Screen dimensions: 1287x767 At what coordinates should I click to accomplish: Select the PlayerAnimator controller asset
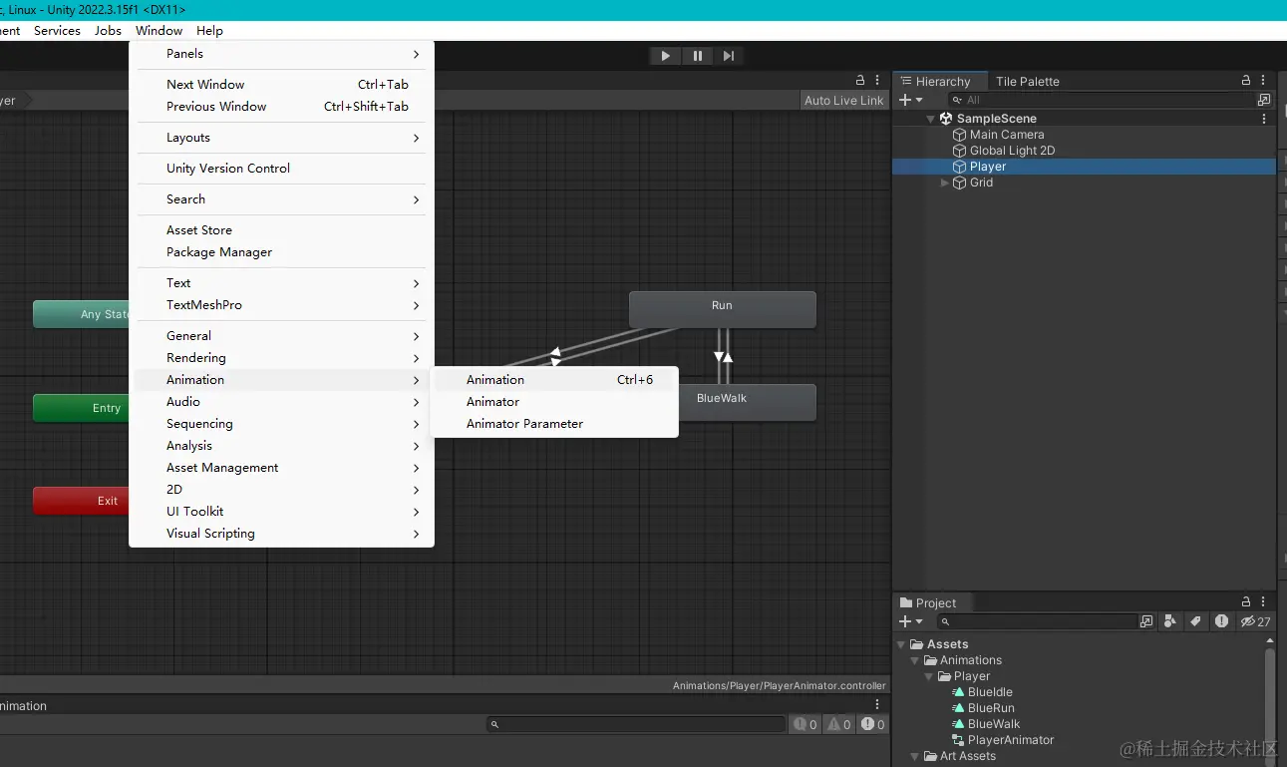tap(1011, 740)
